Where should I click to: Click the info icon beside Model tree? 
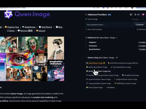[x=116, y=38]
